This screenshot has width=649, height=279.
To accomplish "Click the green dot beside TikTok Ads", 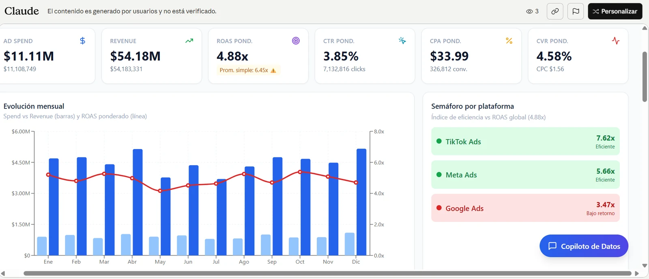I will click(x=439, y=141).
